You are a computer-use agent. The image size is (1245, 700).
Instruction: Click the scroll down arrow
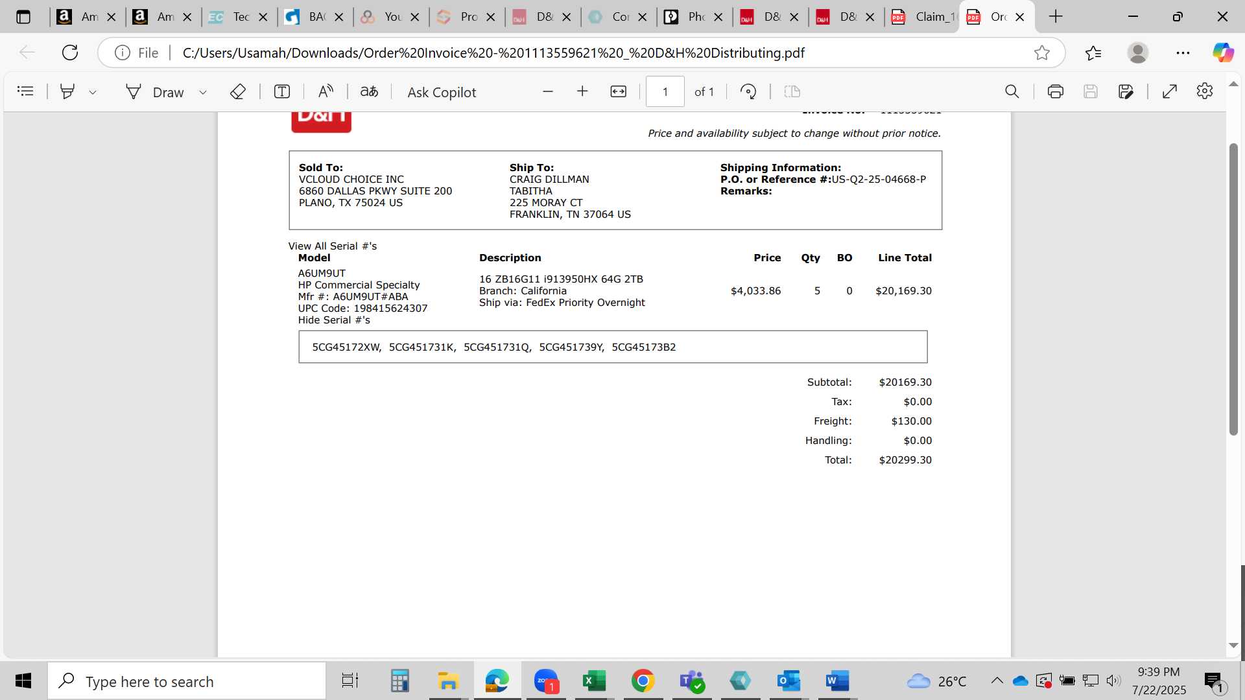(x=1233, y=646)
